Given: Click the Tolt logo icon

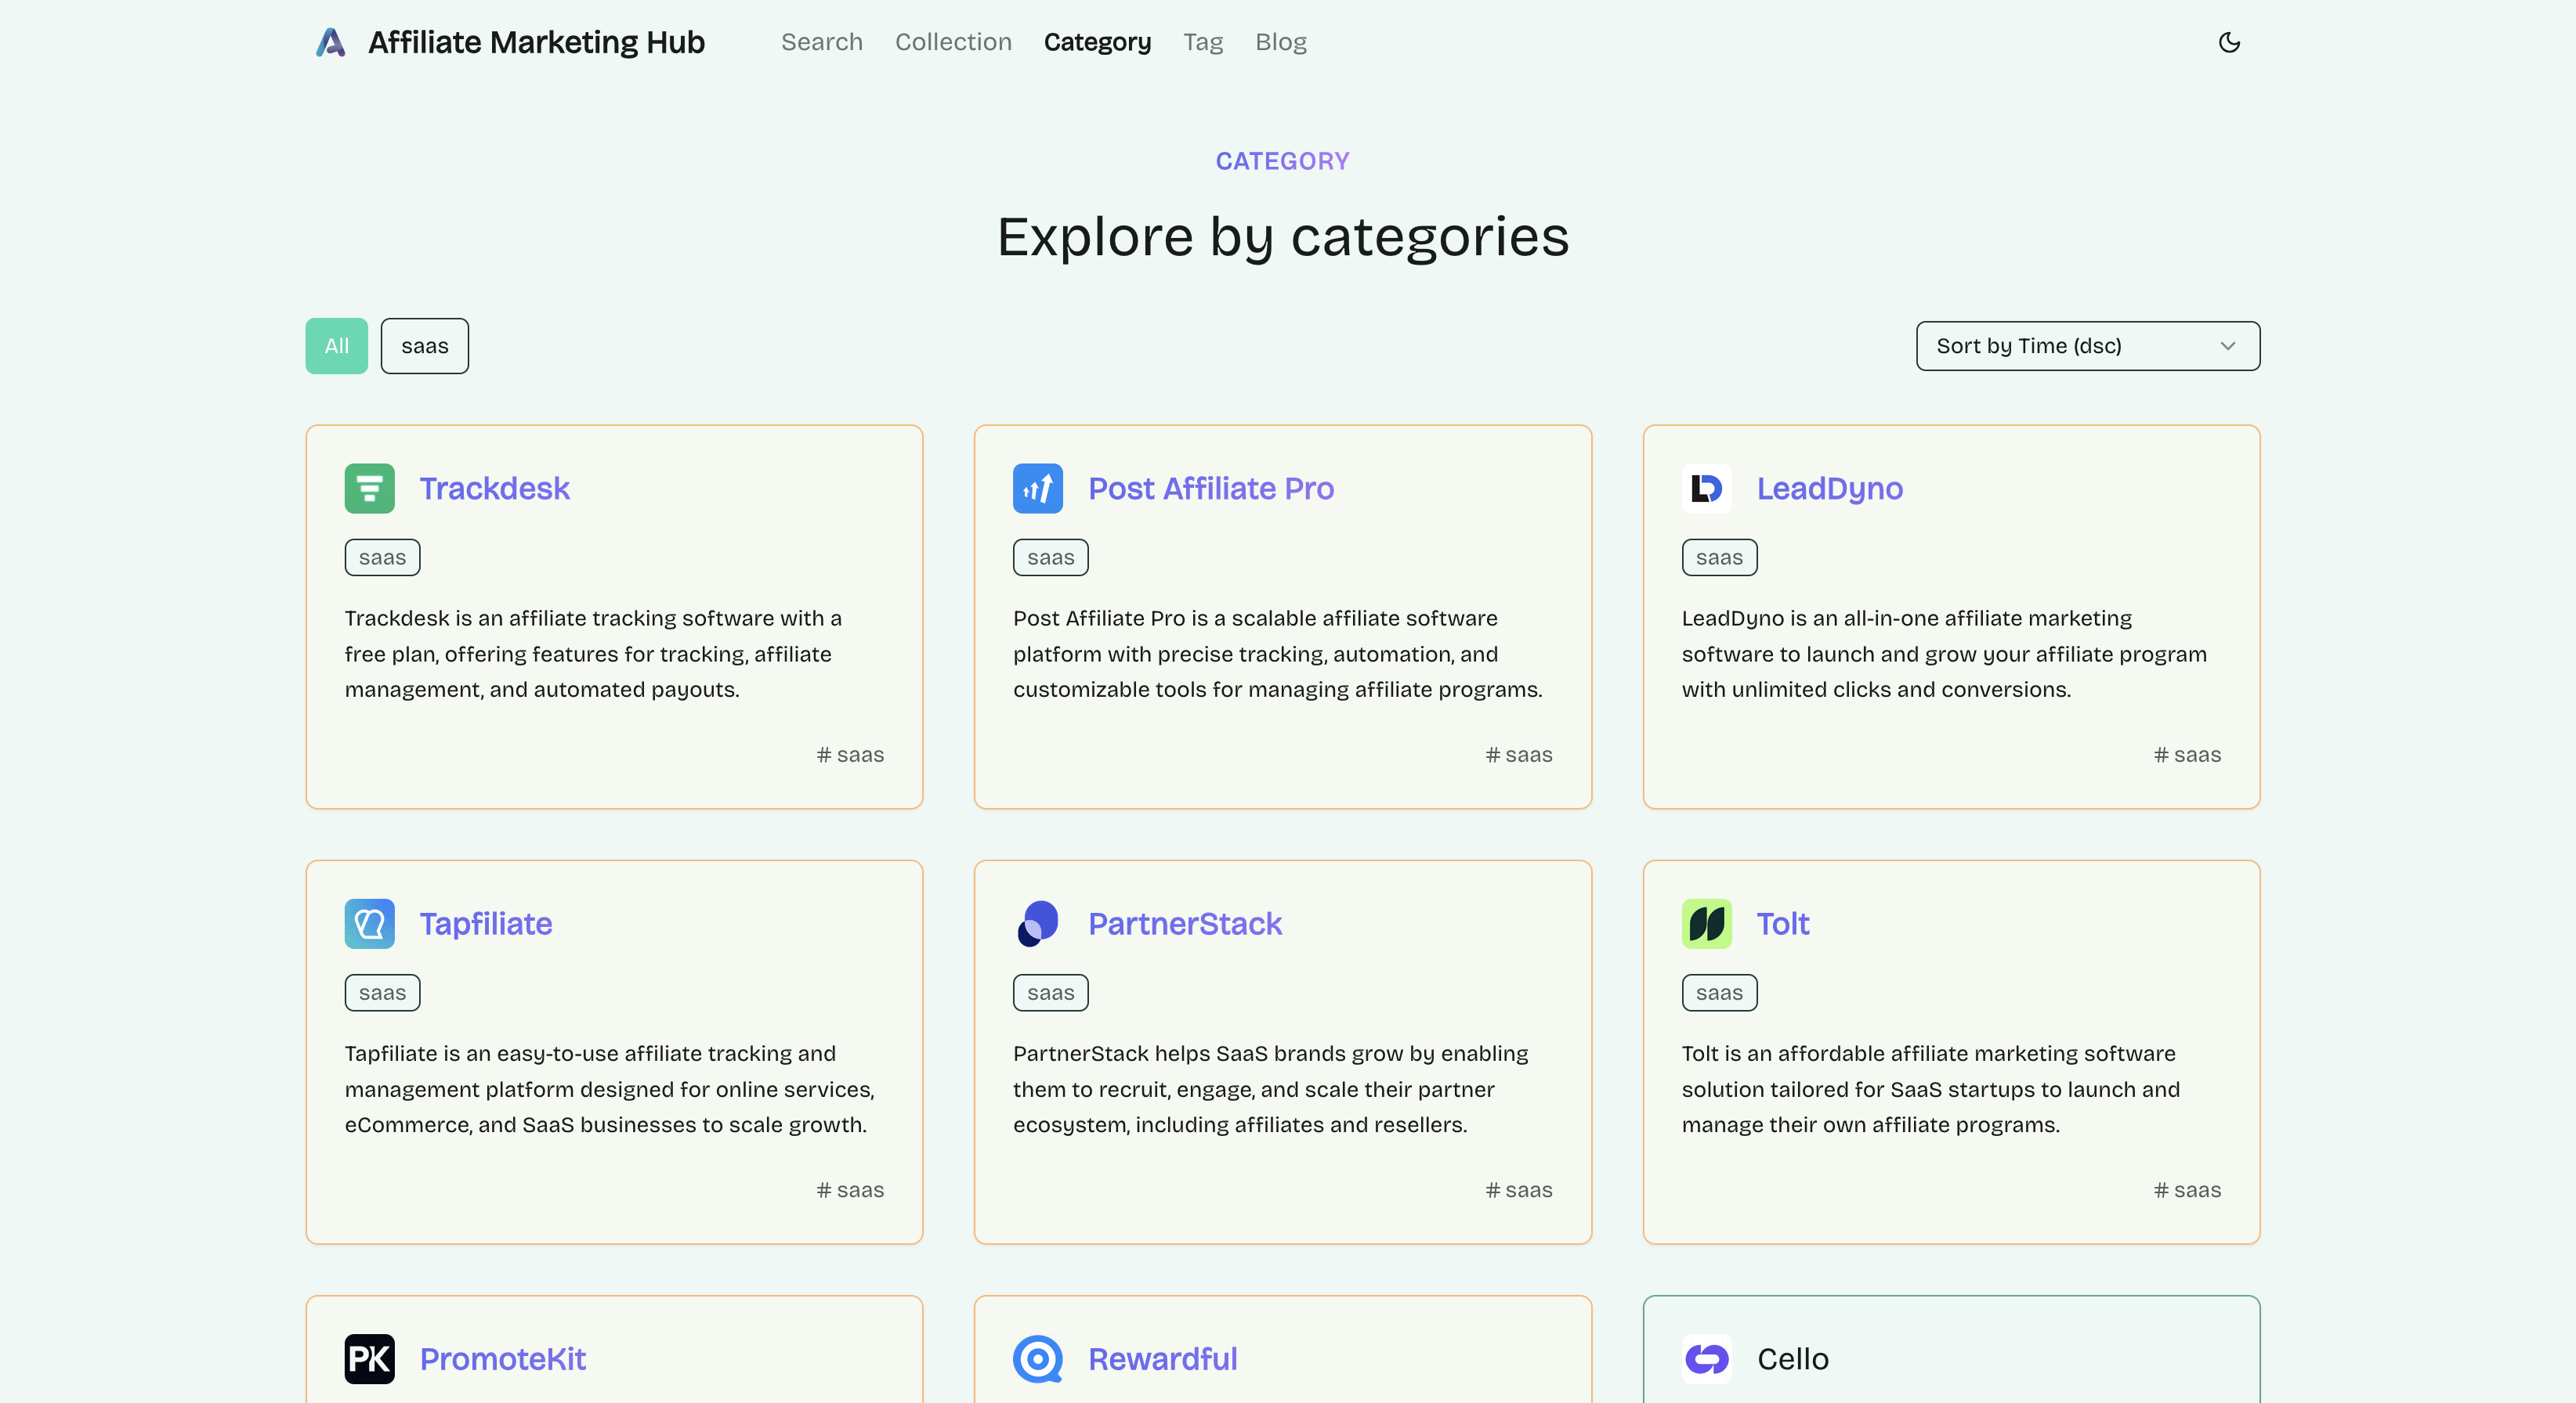Looking at the screenshot, I should (1706, 923).
